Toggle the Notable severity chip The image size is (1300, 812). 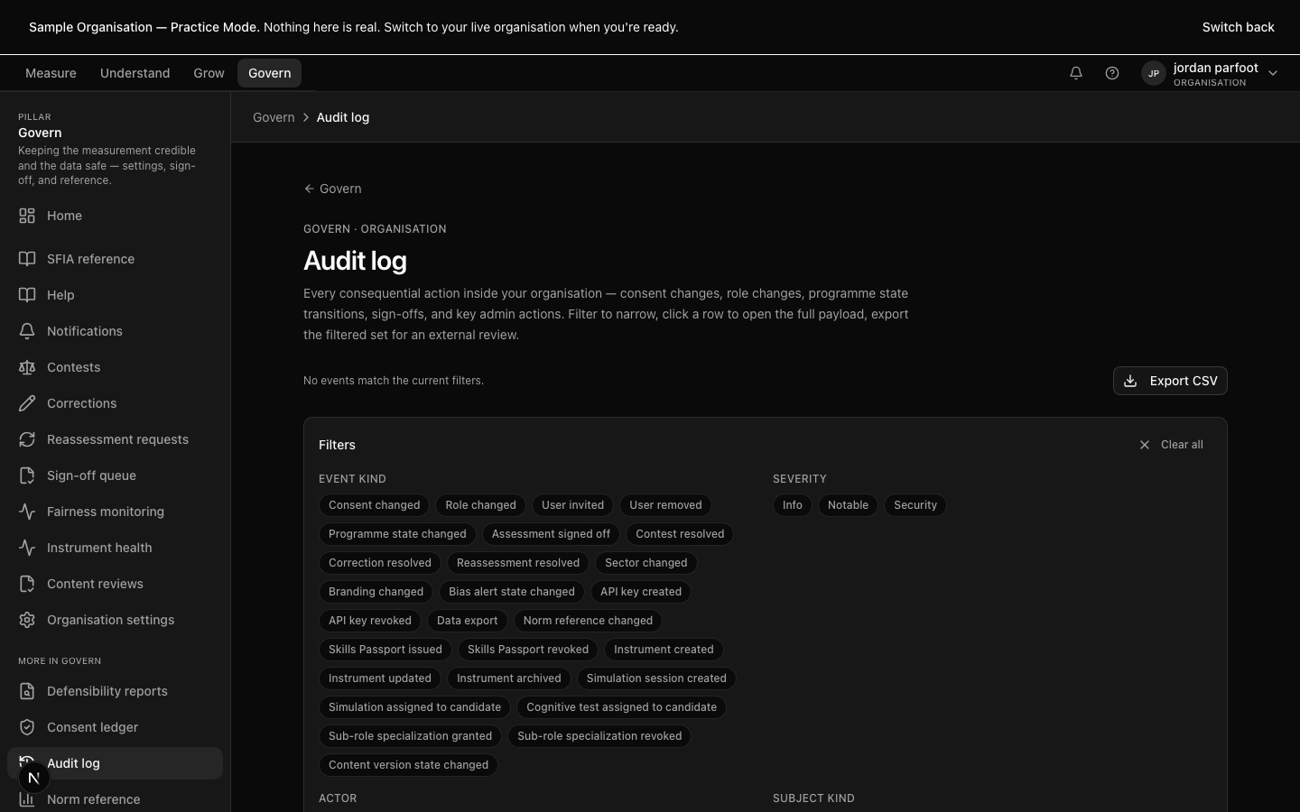pos(848,505)
